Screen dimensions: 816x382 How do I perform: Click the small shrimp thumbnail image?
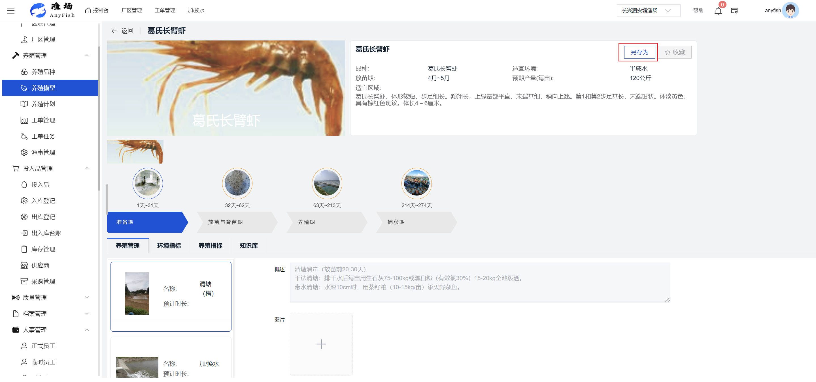(135, 152)
